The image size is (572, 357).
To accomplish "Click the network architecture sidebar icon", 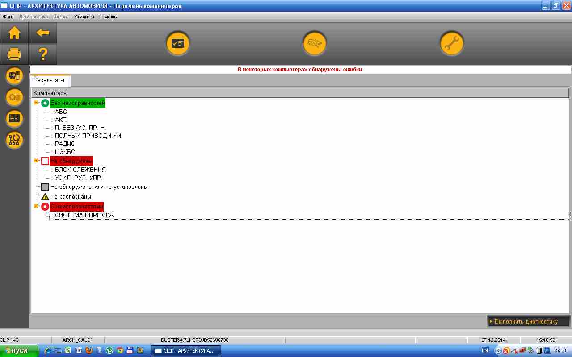I will [x=14, y=140].
